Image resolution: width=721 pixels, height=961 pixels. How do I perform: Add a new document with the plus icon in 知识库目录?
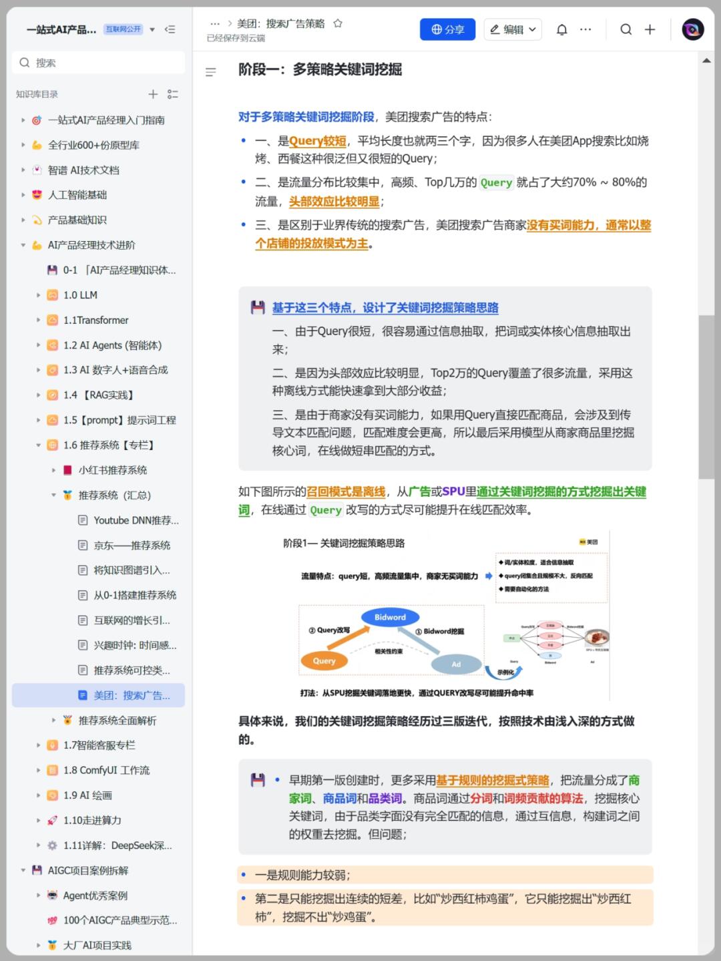coord(153,94)
